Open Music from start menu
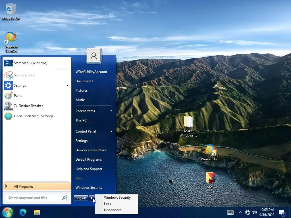 (80, 100)
